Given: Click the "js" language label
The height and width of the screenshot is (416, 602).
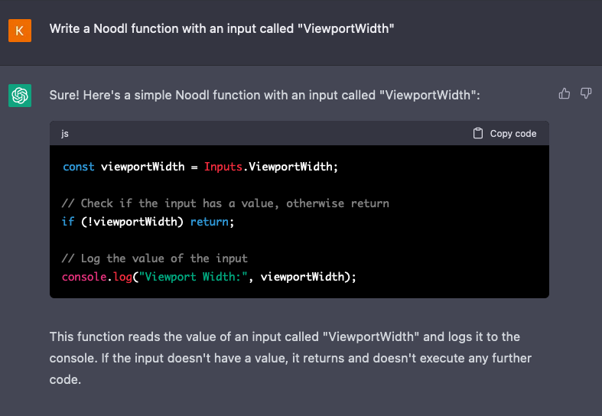Looking at the screenshot, I should coord(66,133).
